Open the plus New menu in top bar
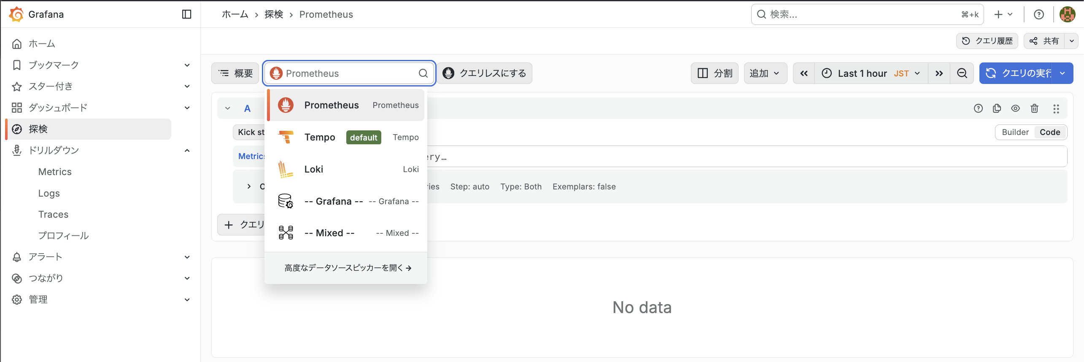1084x362 pixels. [1003, 15]
